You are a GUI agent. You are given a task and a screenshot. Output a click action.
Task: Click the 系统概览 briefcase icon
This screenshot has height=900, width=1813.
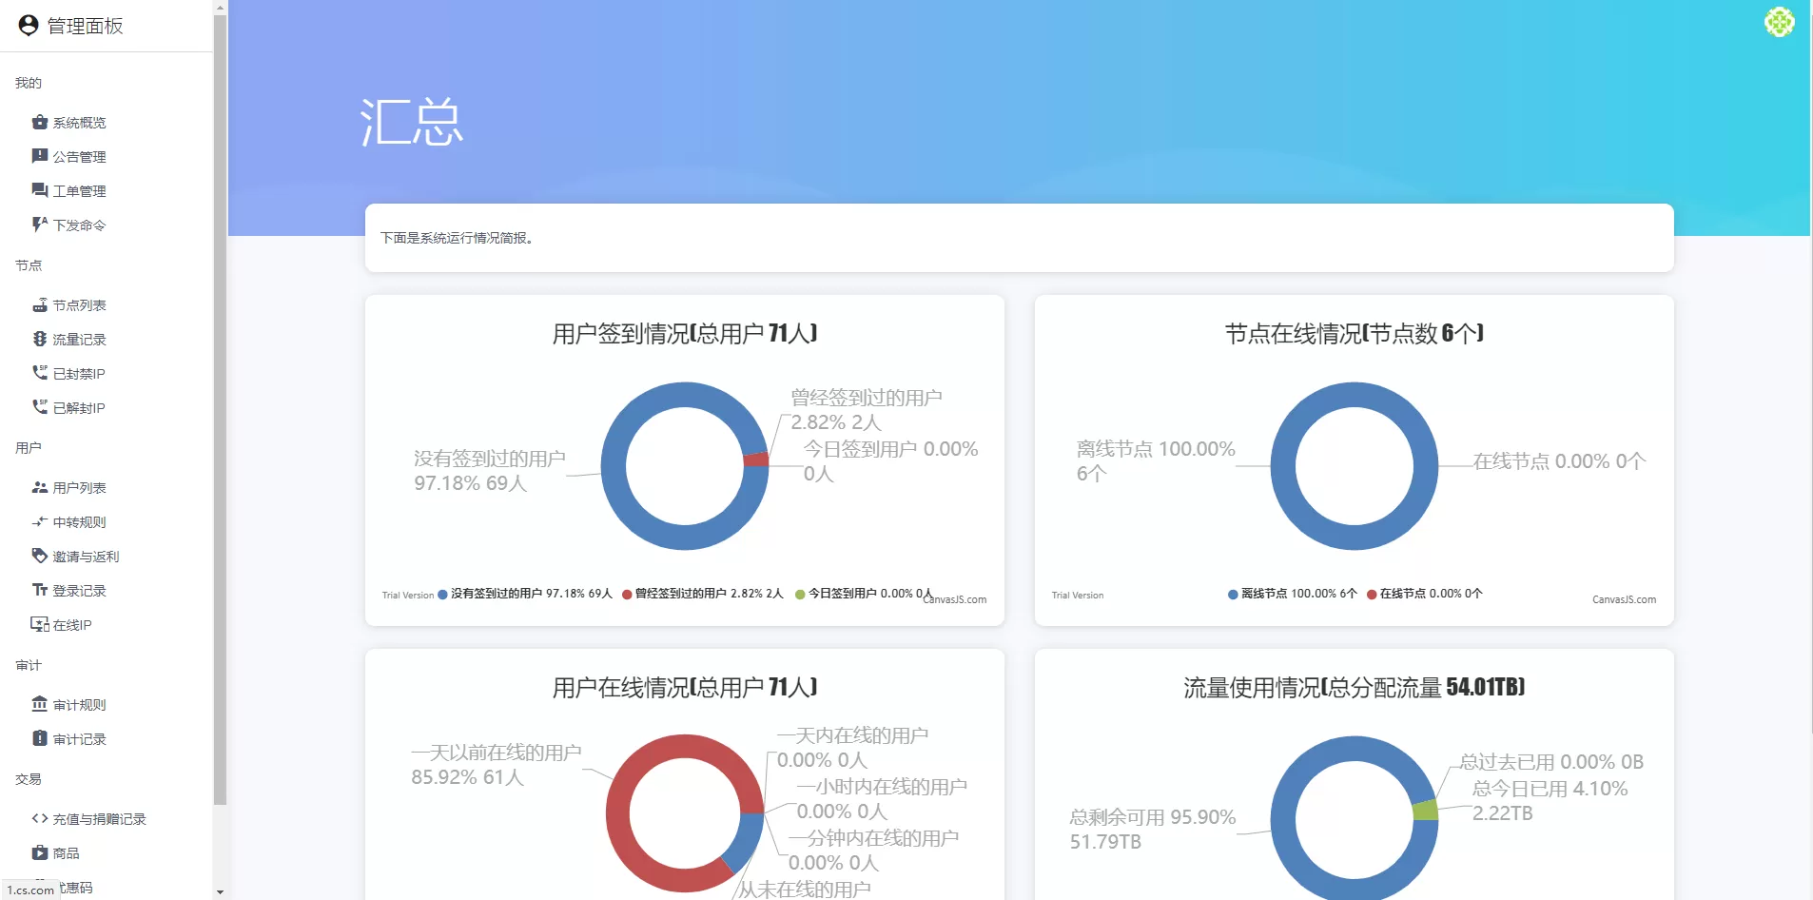point(39,122)
